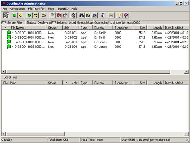
Task: Click the binoculars find icon
Action: [82, 16]
